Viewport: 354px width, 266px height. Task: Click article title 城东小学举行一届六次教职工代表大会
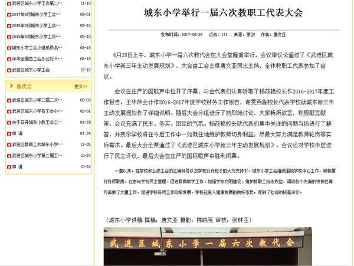[x=223, y=12]
